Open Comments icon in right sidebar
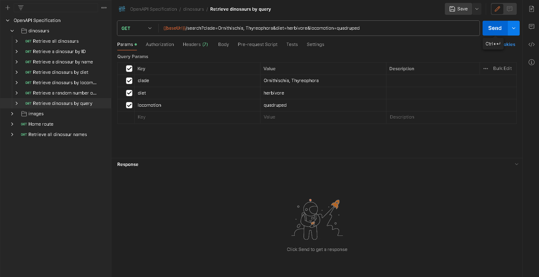This screenshot has height=277, width=539. click(532, 27)
